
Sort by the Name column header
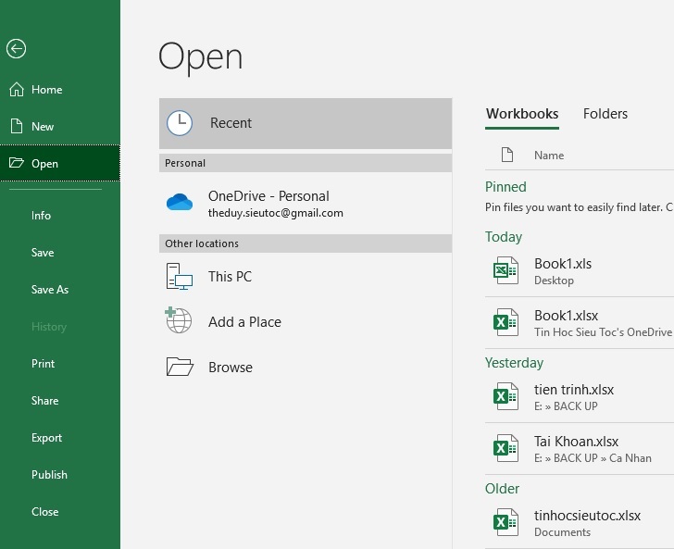(549, 156)
